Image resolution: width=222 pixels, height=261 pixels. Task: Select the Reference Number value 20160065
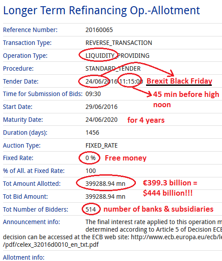[99, 30]
